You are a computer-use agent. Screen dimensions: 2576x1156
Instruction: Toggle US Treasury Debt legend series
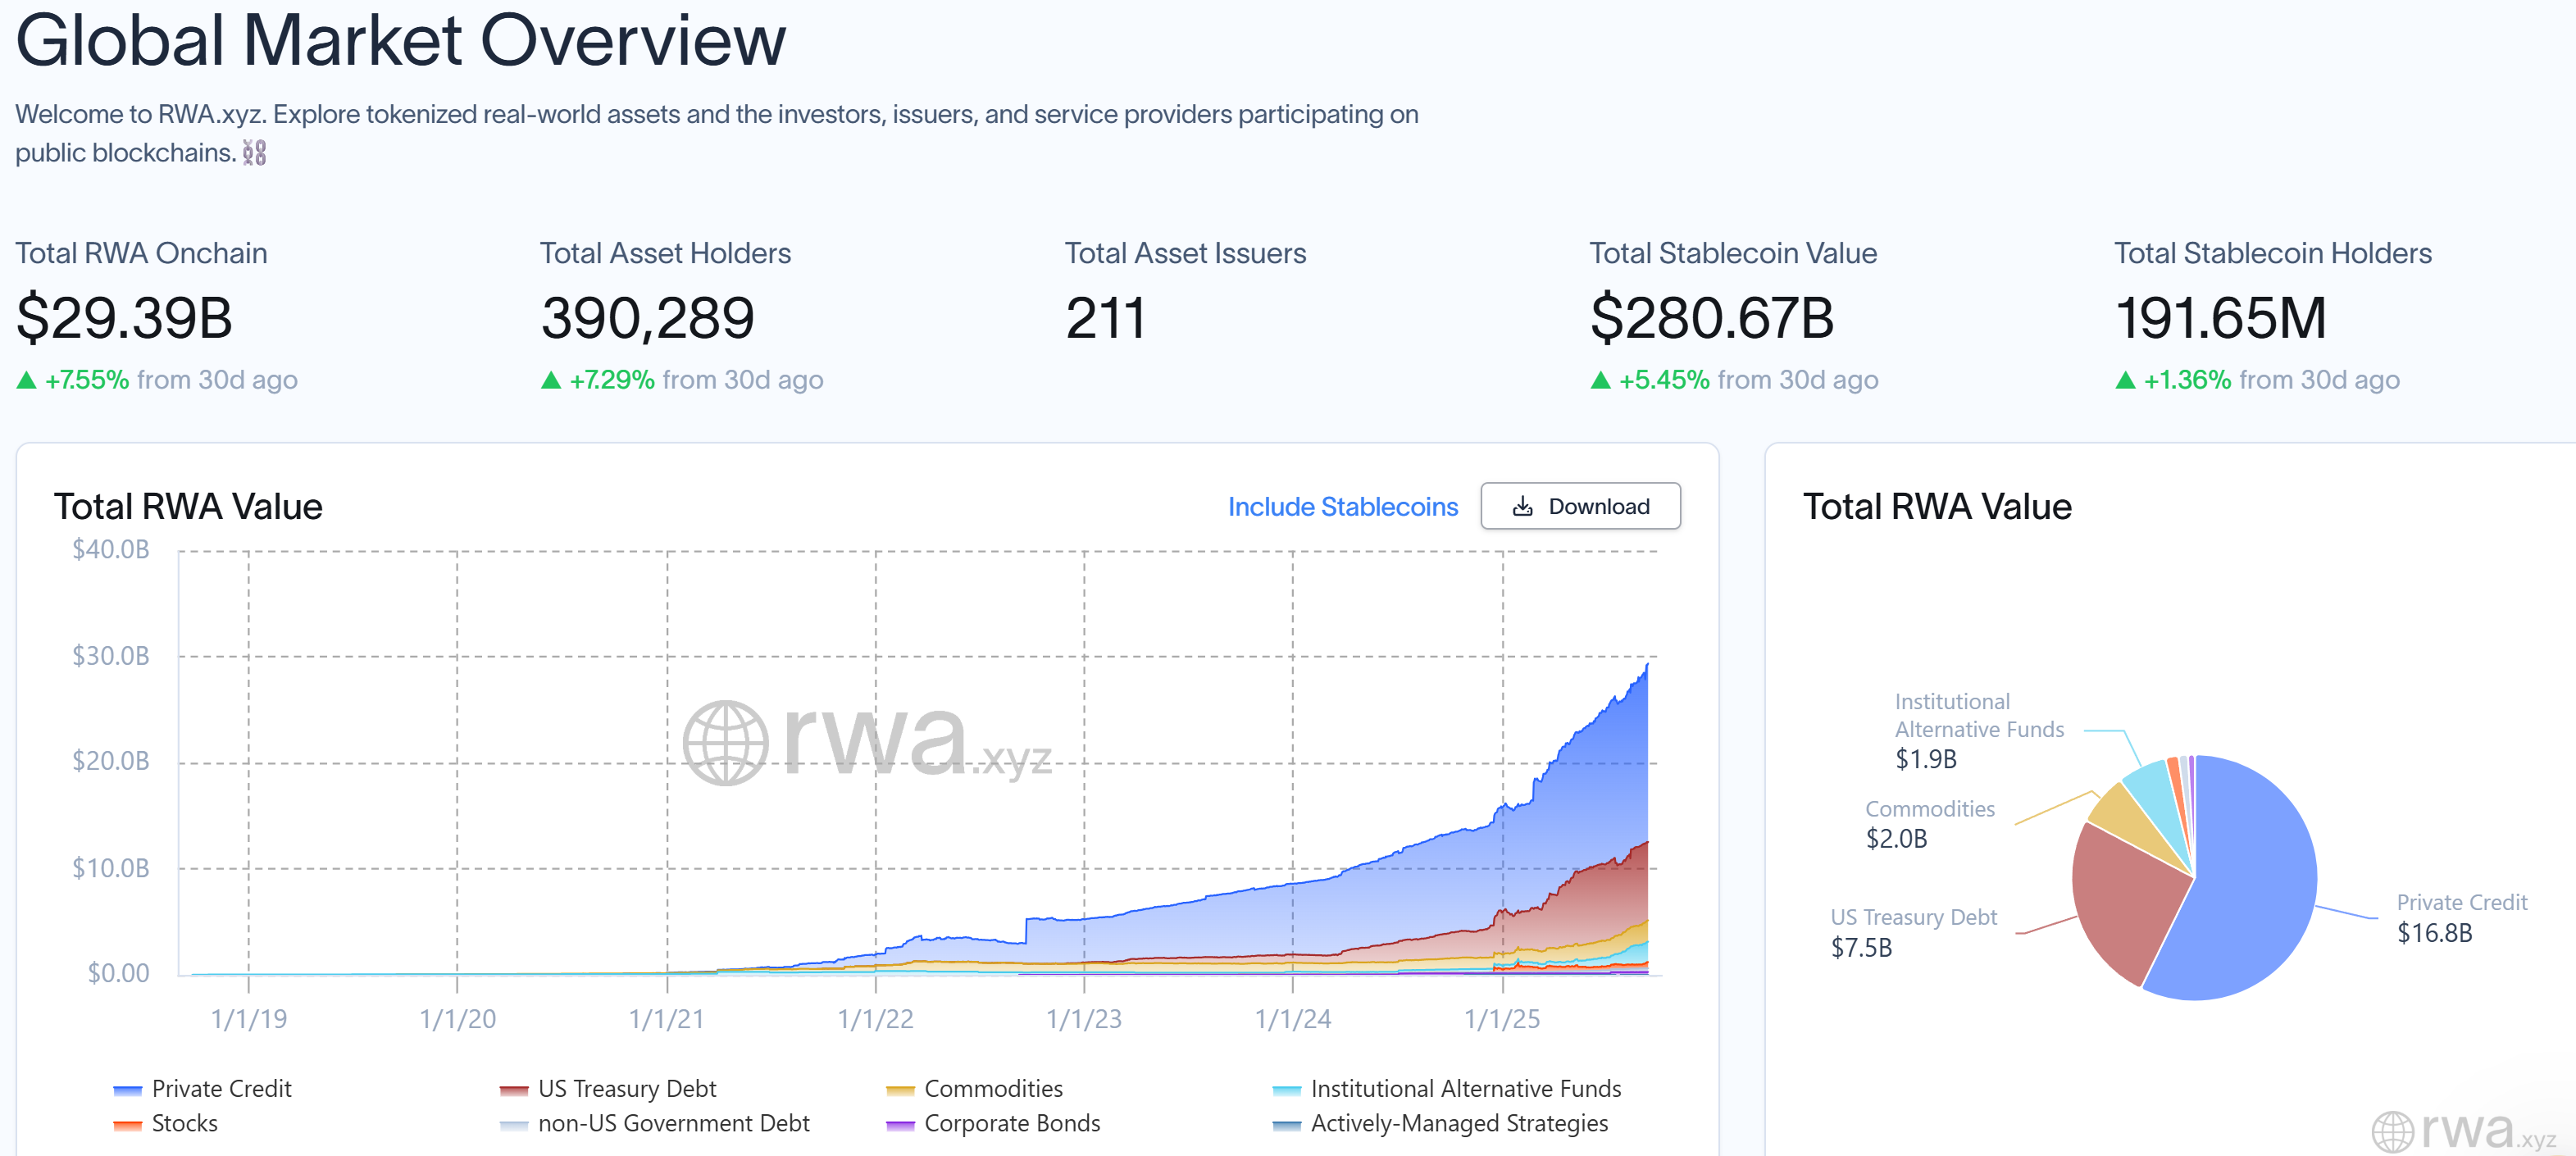626,1088
